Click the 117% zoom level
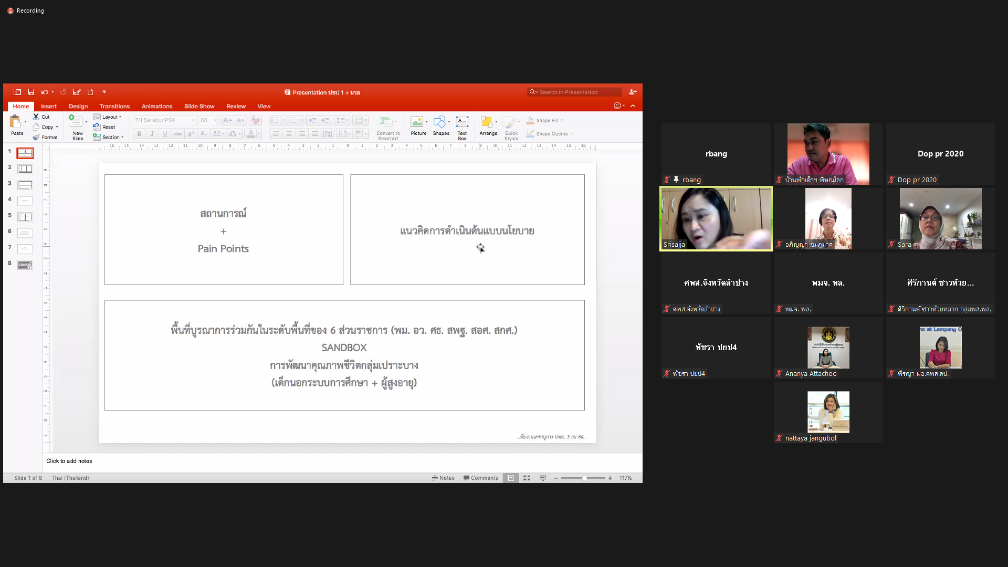Viewport: 1008px width, 567px height. pos(625,478)
